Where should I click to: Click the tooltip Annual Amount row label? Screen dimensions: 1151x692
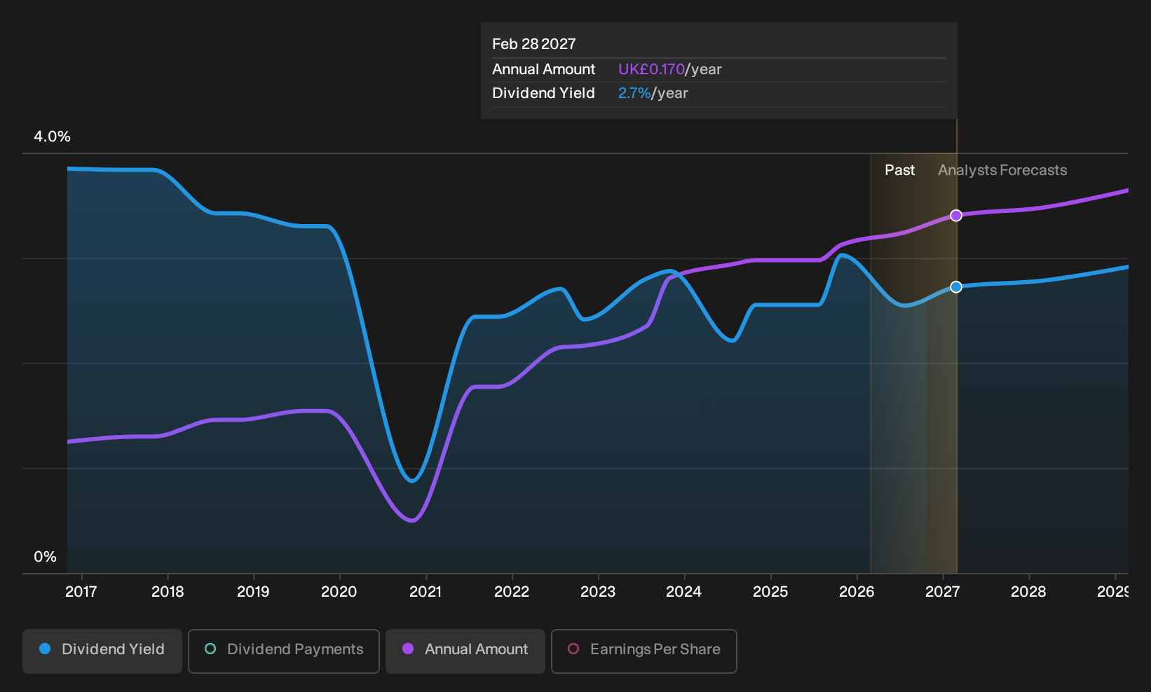[x=544, y=69]
